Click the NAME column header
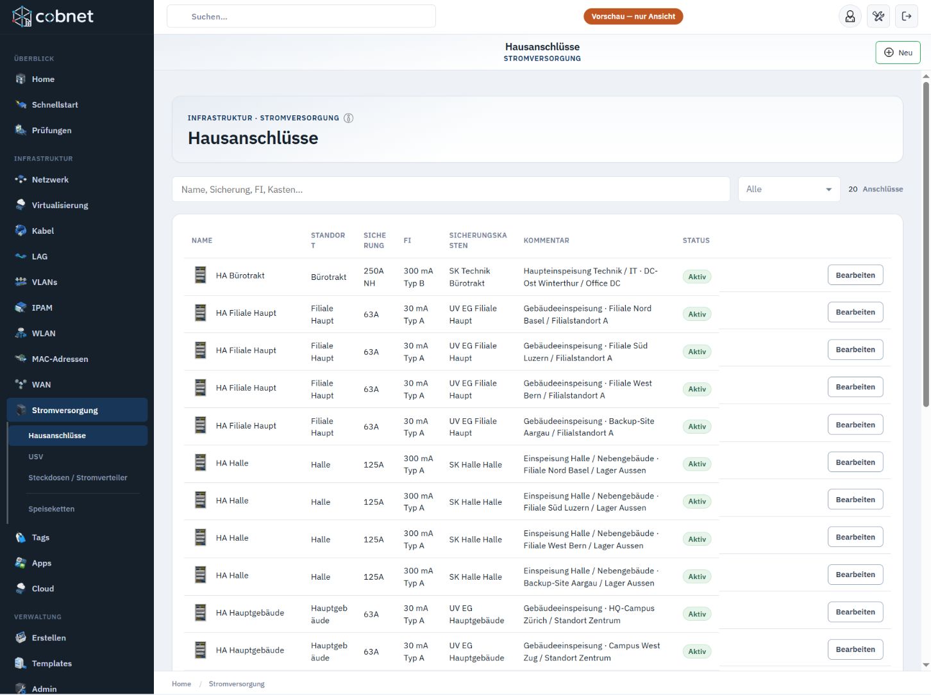 point(202,241)
